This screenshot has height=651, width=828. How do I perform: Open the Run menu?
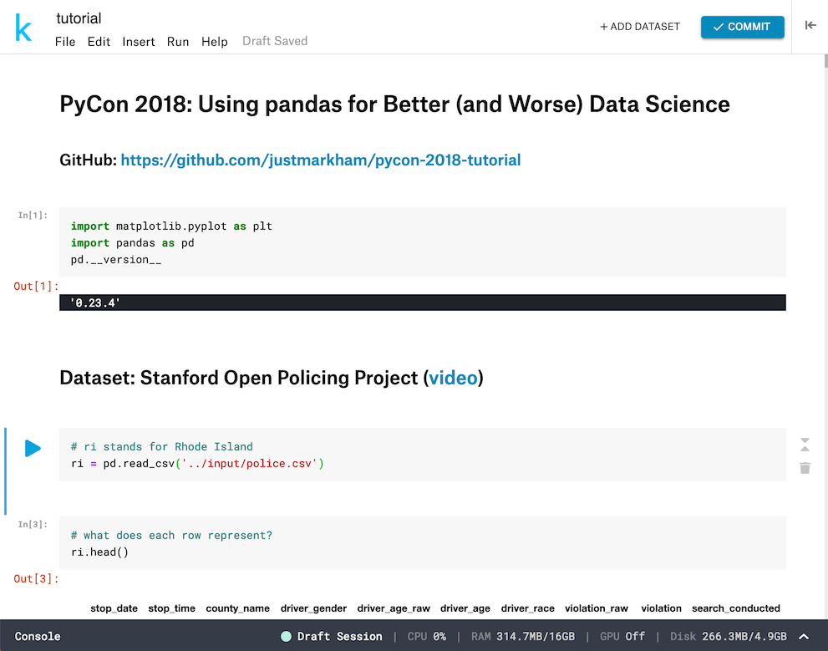(x=178, y=42)
